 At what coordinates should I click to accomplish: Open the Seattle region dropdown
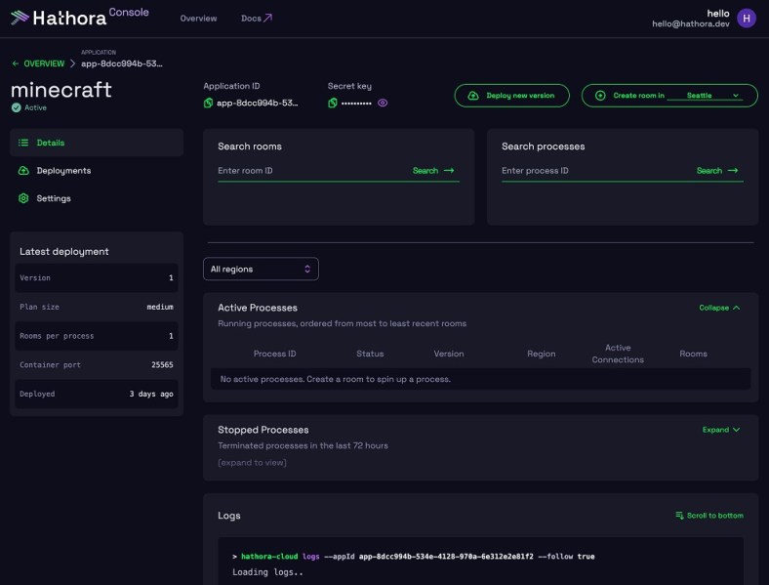(x=705, y=95)
